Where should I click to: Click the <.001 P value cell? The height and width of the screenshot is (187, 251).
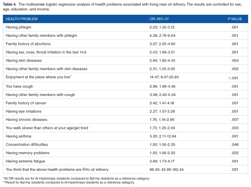[x=233, y=78]
